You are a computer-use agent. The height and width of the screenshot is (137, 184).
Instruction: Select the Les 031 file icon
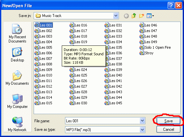pos(107,25)
